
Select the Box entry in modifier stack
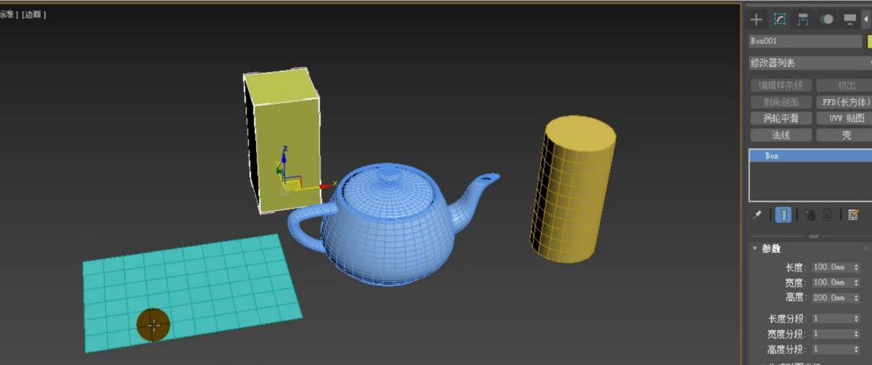(811, 156)
